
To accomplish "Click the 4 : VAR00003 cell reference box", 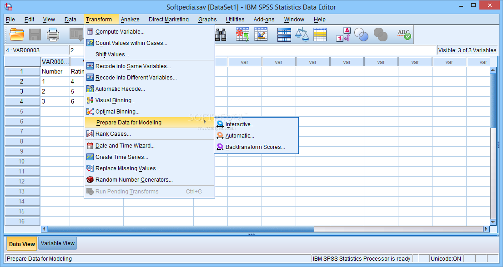I will [x=36, y=50].
